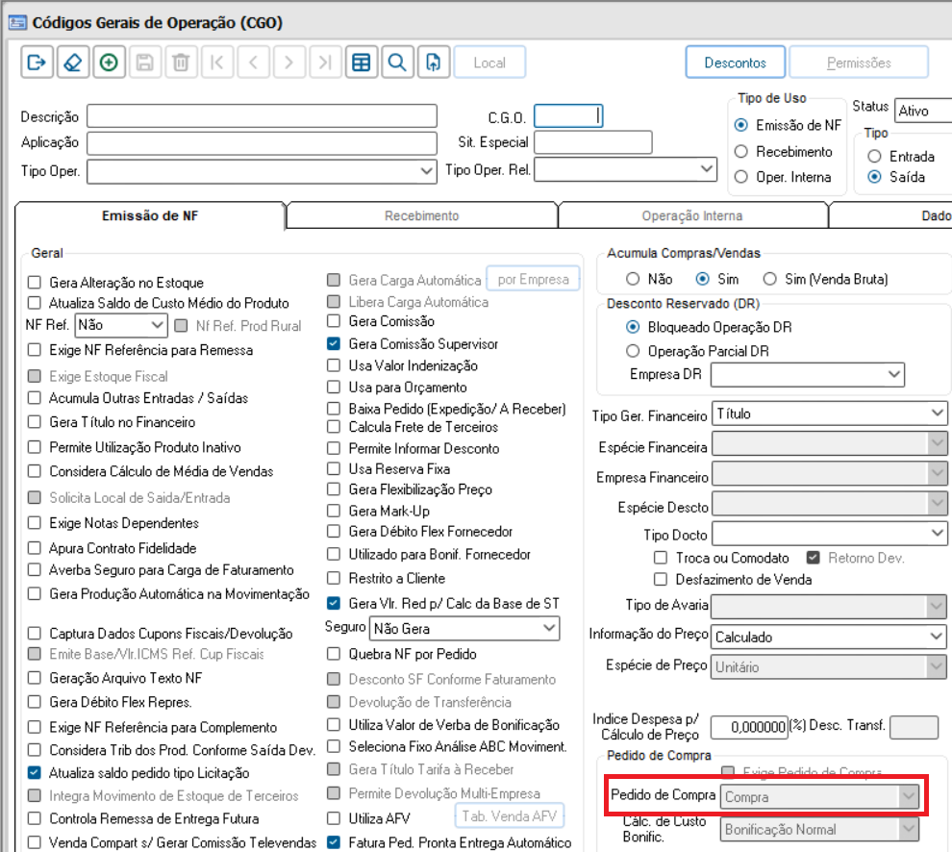Select Sim (Venda Bruta) radio
952x852 pixels.
770,279
